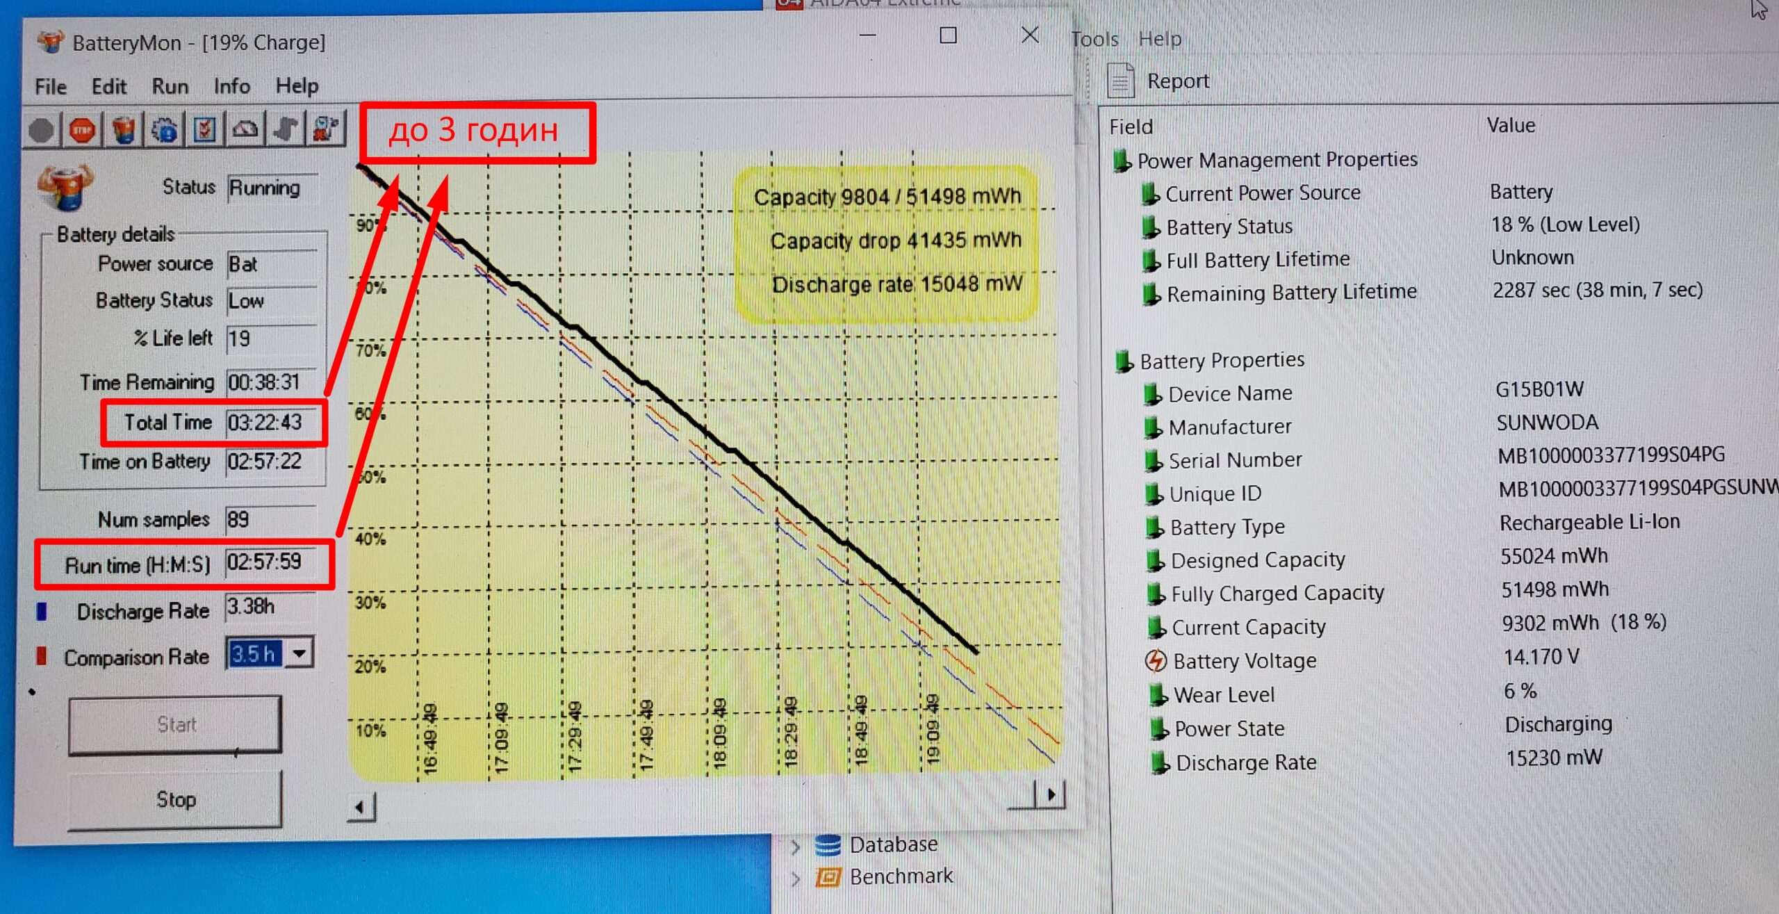Screen dimensions: 1779x914
Task: Click the gray octagon start toolbar icon
Action: click(x=42, y=131)
